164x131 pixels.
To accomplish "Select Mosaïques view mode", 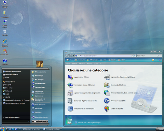I will 92,60.
